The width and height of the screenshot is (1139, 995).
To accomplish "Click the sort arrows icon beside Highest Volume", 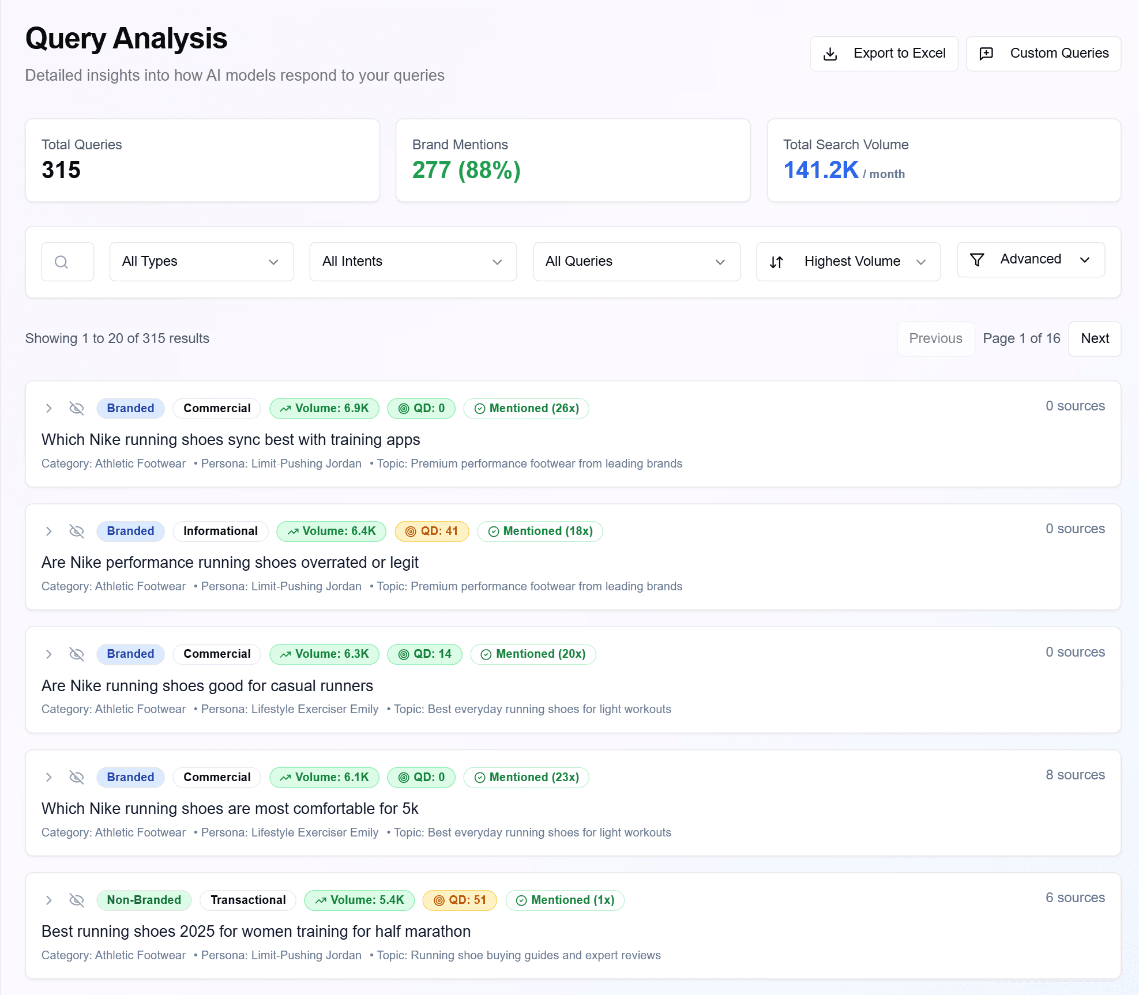I will click(776, 262).
